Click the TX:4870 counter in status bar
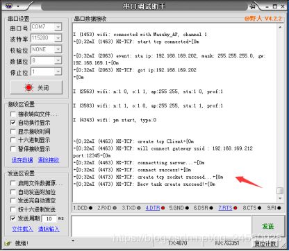 point(178,243)
